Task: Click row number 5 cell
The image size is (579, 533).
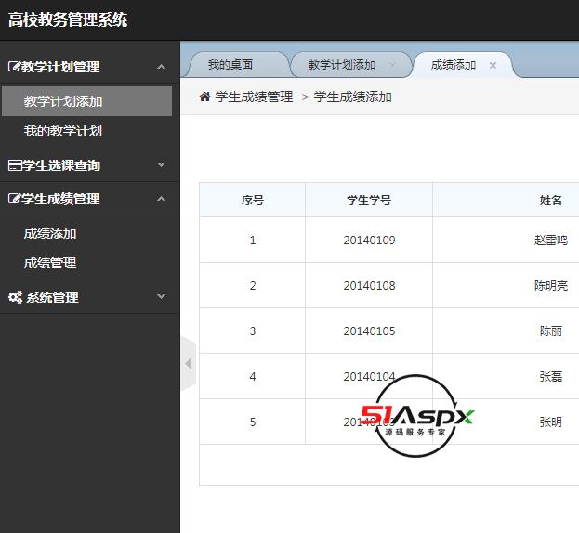Action: pos(253,422)
